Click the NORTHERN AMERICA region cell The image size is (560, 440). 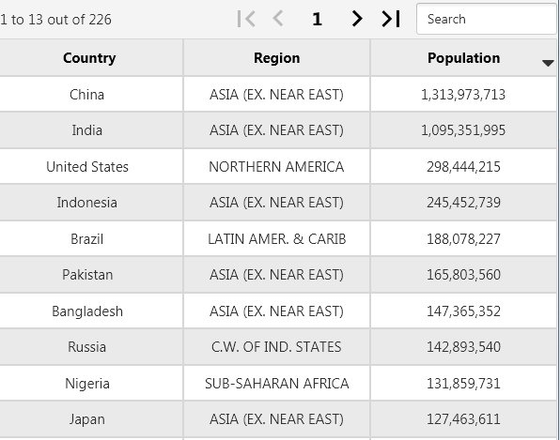[276, 166]
